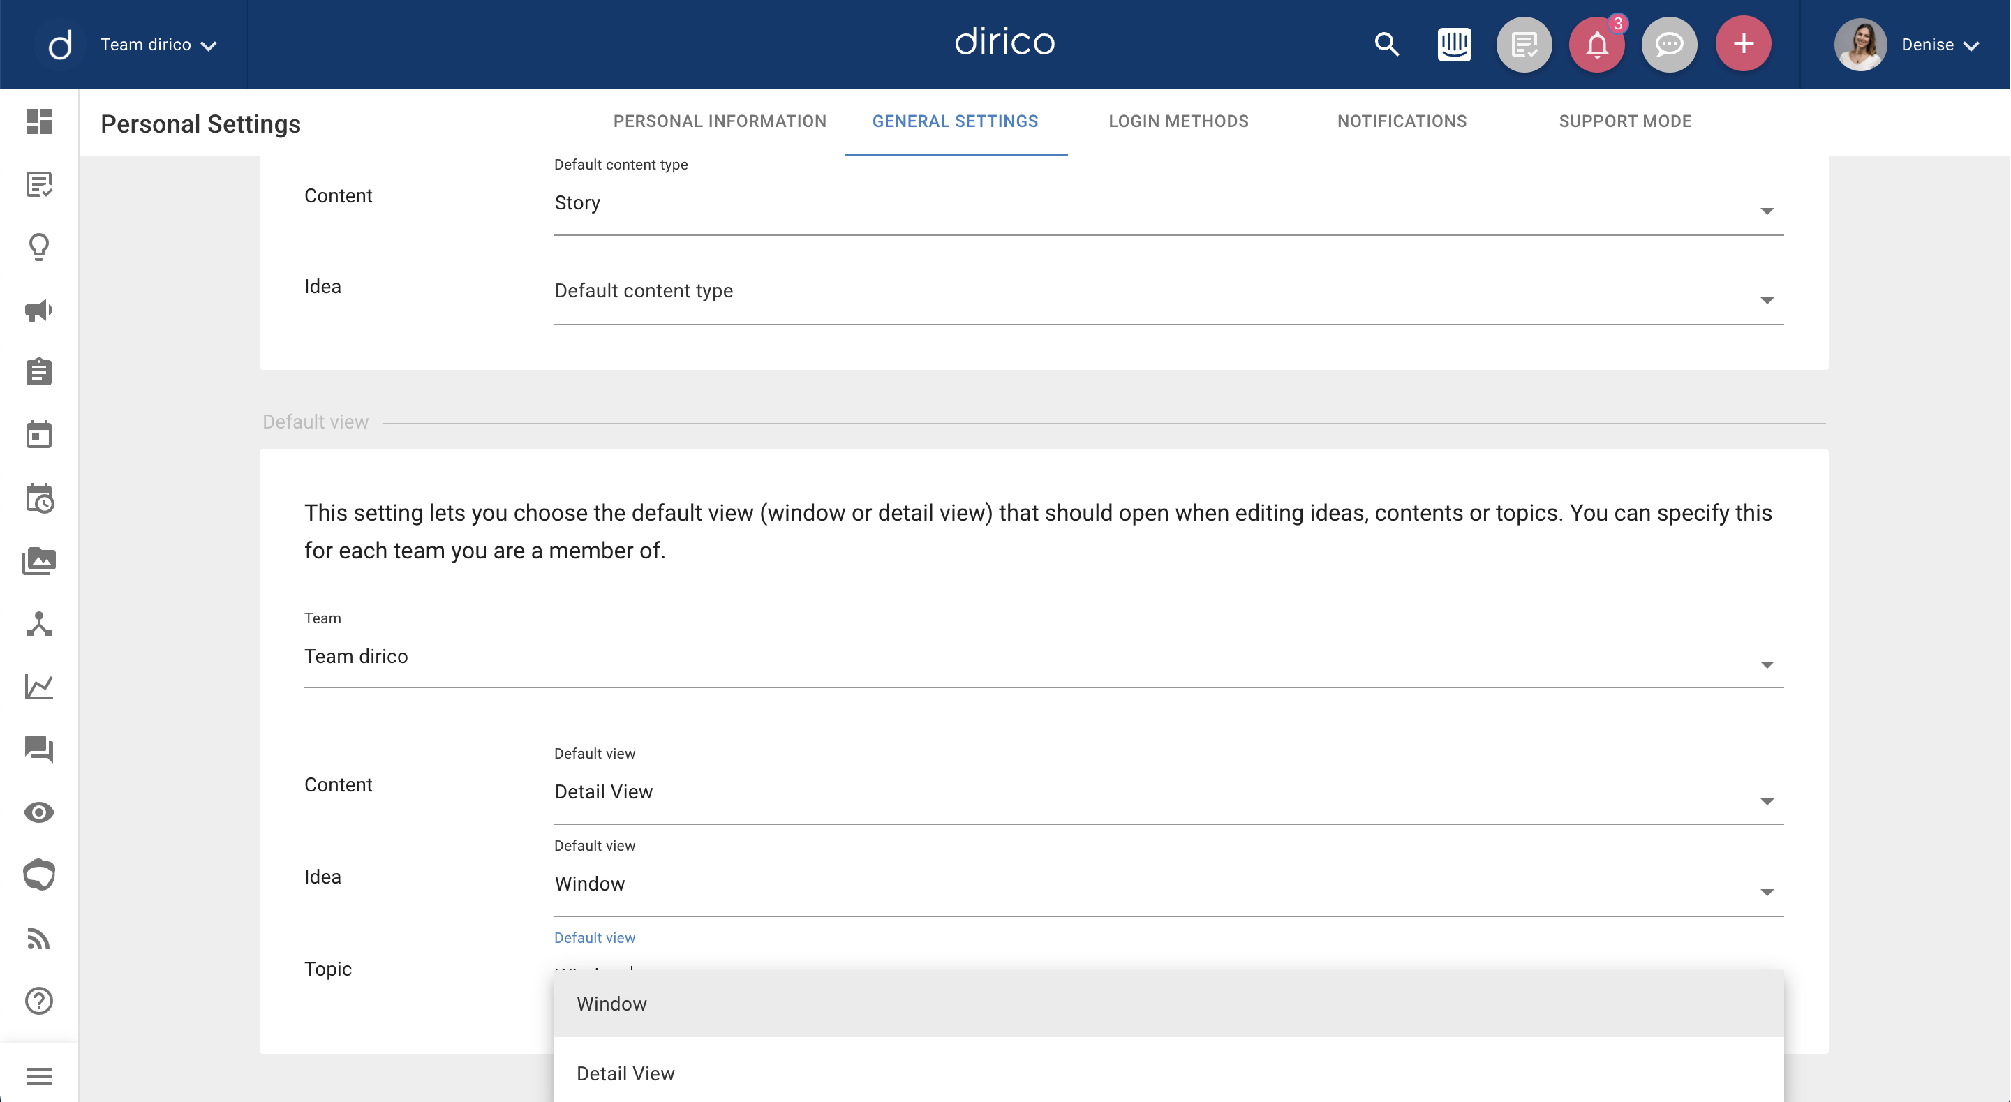The height and width of the screenshot is (1102, 2011).
Task: Open the Team selector showing Team dirico
Action: [1044, 656]
